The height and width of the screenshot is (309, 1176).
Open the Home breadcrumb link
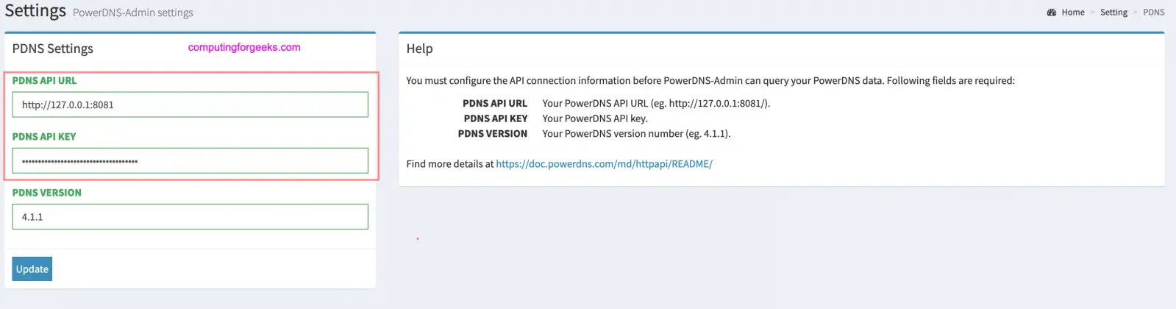pos(1073,13)
